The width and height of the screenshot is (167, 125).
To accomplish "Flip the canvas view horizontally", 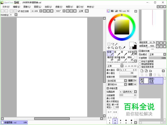I will pos(87,11).
